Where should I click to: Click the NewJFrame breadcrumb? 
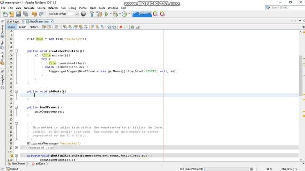[x=16, y=164]
